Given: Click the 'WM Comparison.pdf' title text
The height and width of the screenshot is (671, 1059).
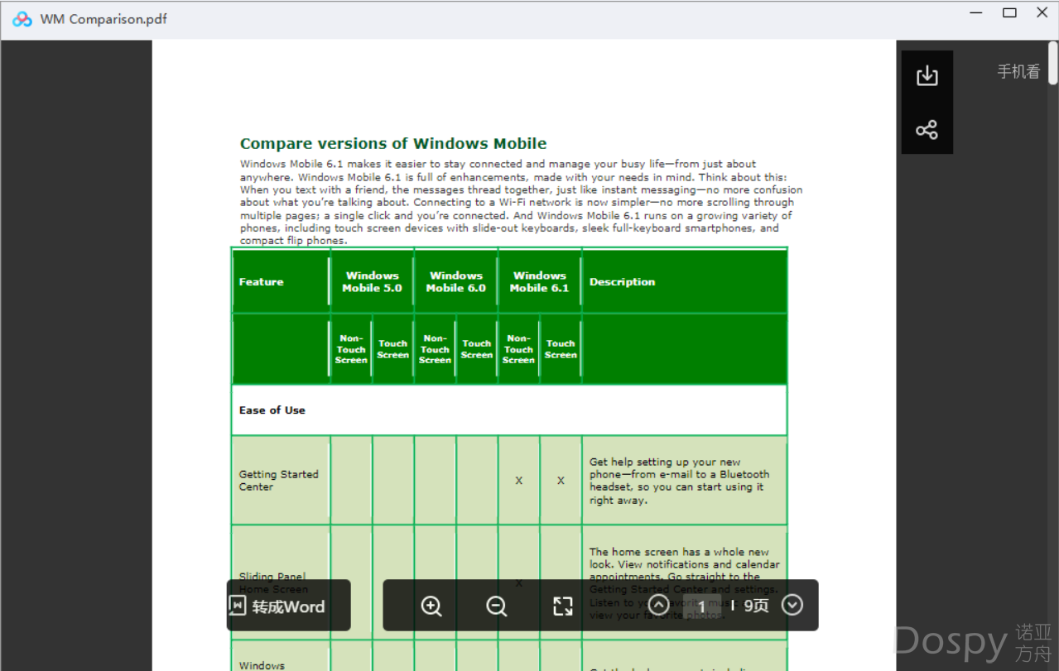Looking at the screenshot, I should click(x=103, y=19).
